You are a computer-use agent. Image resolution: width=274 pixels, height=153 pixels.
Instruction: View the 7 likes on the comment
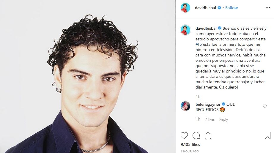click(x=210, y=119)
